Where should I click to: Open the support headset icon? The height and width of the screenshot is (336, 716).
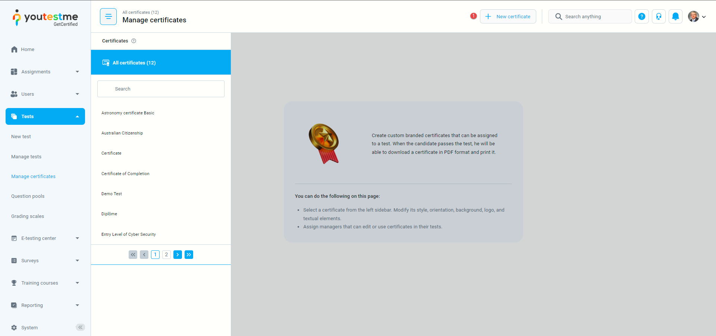coord(659,16)
